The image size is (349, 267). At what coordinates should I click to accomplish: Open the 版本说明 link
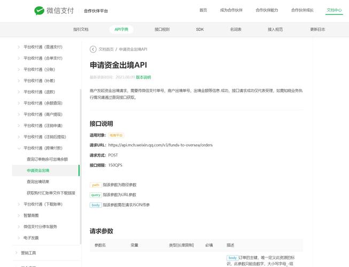pos(143,77)
